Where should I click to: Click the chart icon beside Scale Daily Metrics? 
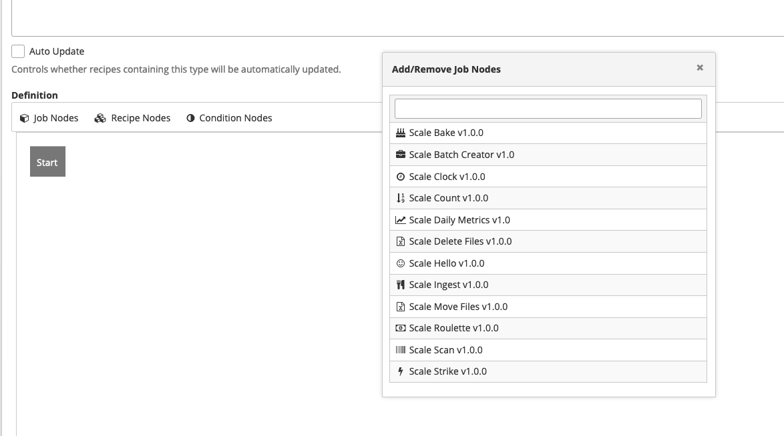pyautogui.click(x=401, y=219)
